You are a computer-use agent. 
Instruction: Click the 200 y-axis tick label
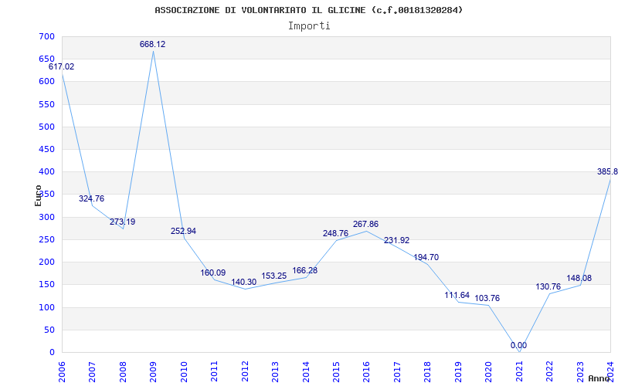pos(46,262)
